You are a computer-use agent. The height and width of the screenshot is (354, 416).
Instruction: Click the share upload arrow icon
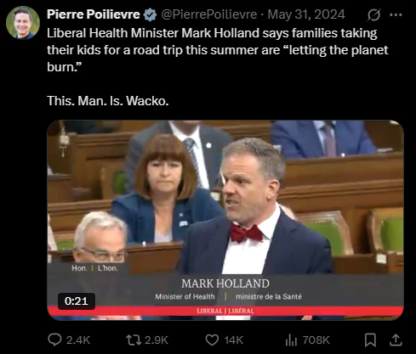point(396,340)
